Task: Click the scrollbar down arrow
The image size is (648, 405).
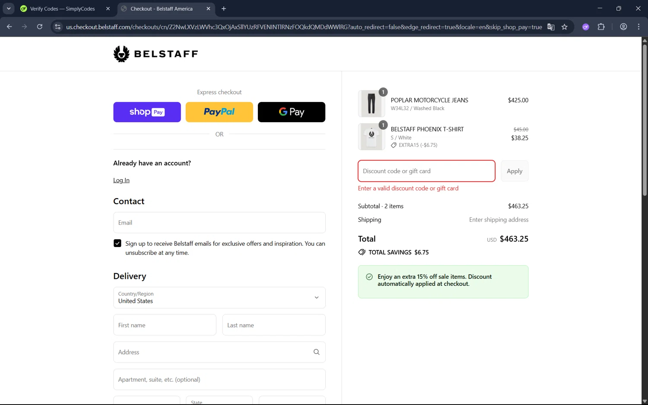Action: pyautogui.click(x=645, y=401)
